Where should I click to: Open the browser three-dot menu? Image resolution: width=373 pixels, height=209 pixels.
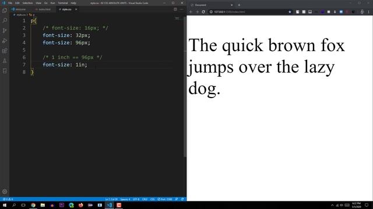pos(369,12)
